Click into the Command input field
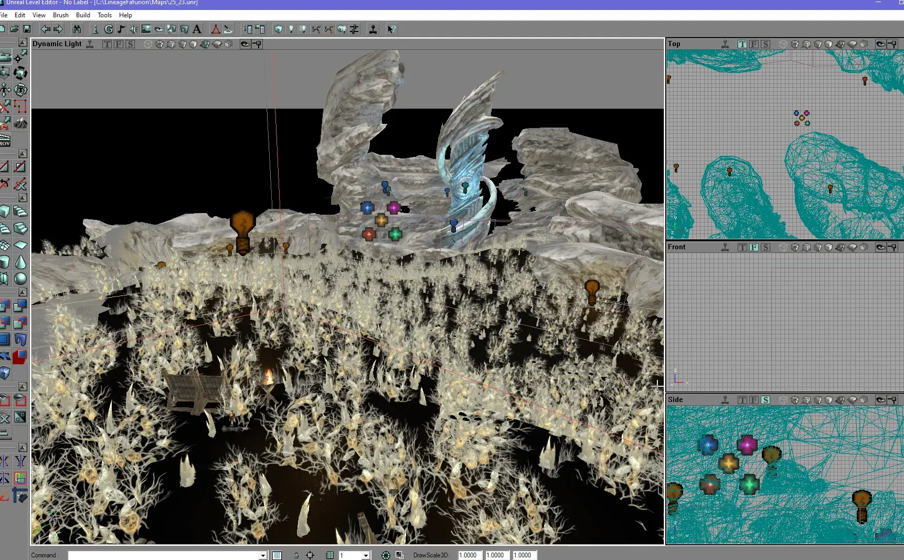The width and height of the screenshot is (904, 560). coord(164,555)
